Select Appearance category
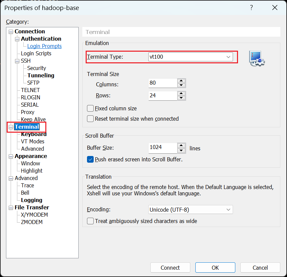 (31, 156)
